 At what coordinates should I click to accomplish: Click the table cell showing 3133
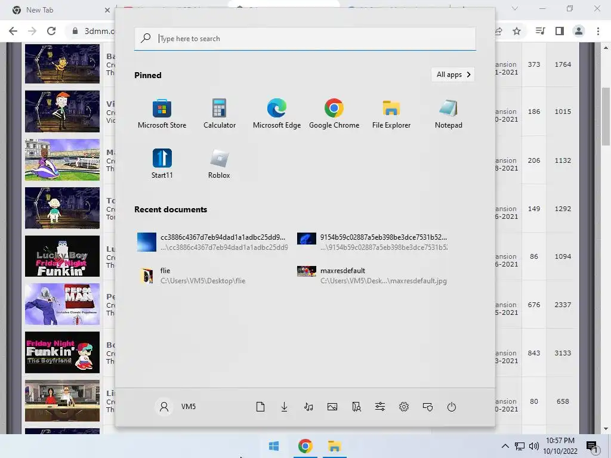point(563,353)
